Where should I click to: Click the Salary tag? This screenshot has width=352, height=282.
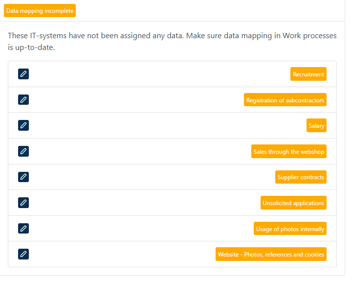click(x=316, y=125)
